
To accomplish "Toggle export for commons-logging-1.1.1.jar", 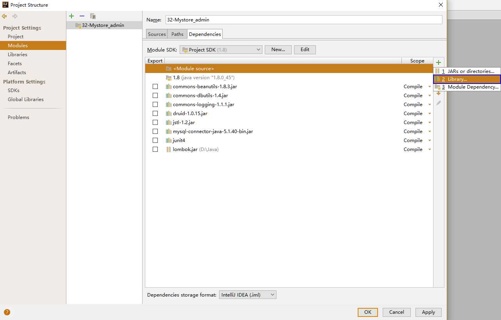I will pyautogui.click(x=155, y=105).
